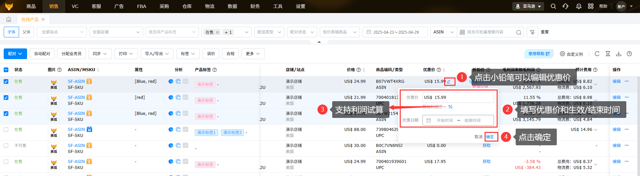640x176 pixels.
Task: Click 取消 in the discount popup
Action: click(x=479, y=137)
